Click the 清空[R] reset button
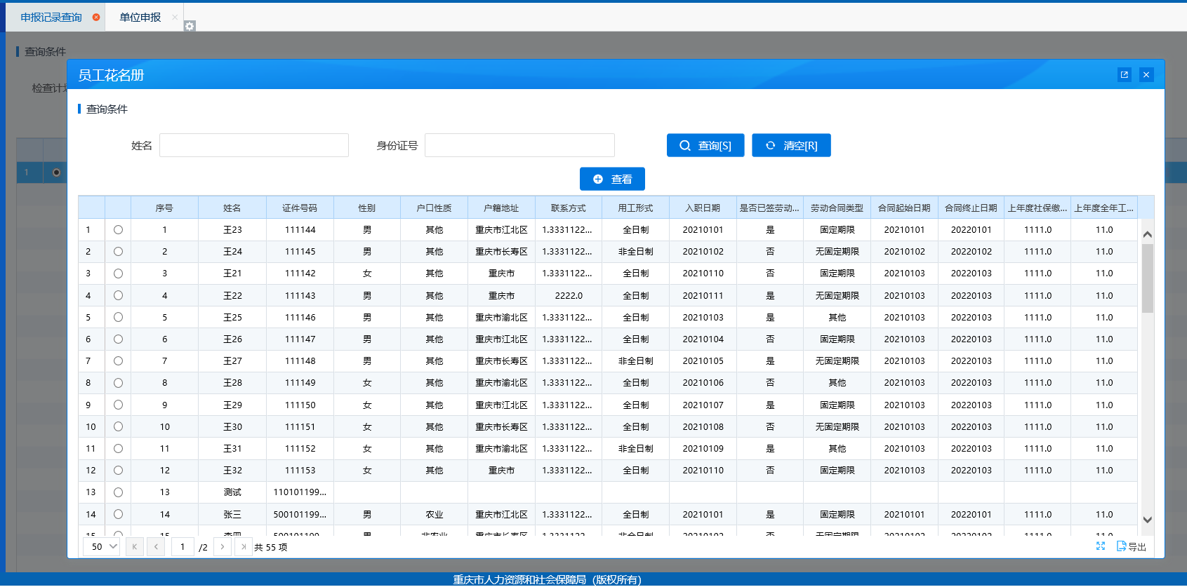Image resolution: width=1187 pixels, height=587 pixels. point(791,145)
